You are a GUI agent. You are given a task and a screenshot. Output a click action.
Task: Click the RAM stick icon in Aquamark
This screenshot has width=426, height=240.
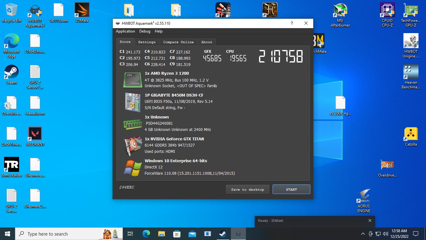(132, 124)
